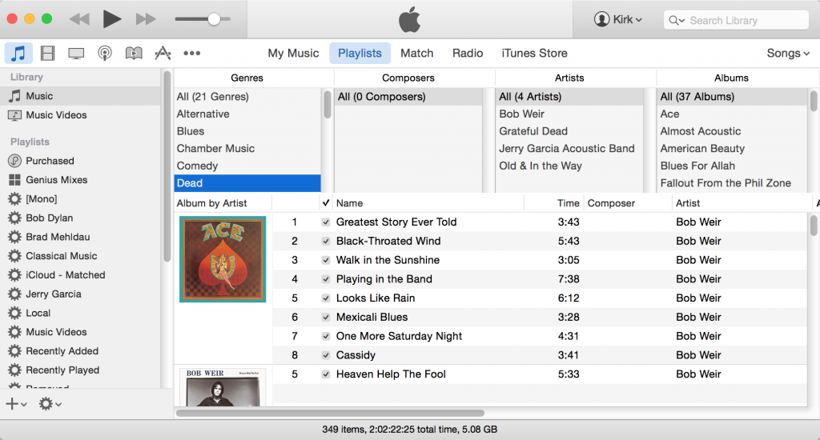Open the Music library view icon
This screenshot has height=440, width=820.
[18, 53]
